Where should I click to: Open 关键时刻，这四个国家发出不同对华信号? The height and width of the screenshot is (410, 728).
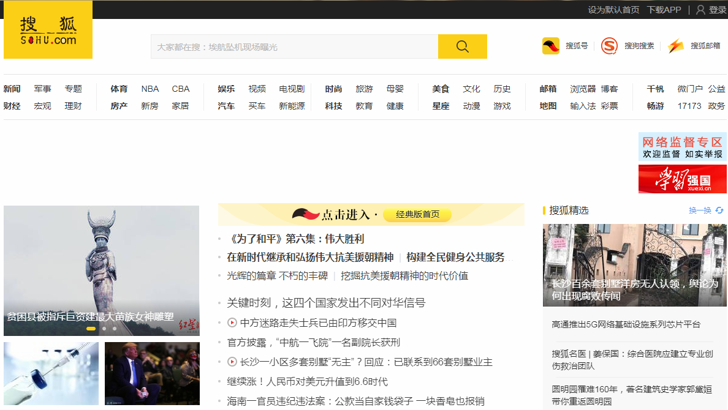point(326,303)
